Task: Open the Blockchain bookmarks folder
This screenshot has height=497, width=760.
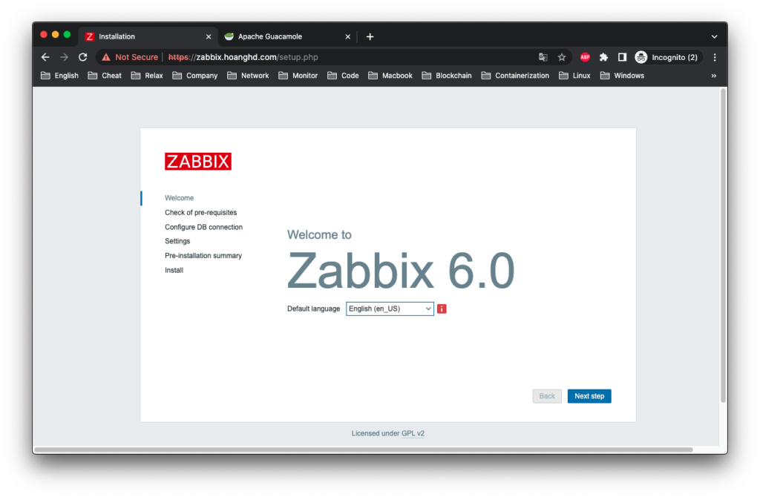Action: click(x=446, y=76)
